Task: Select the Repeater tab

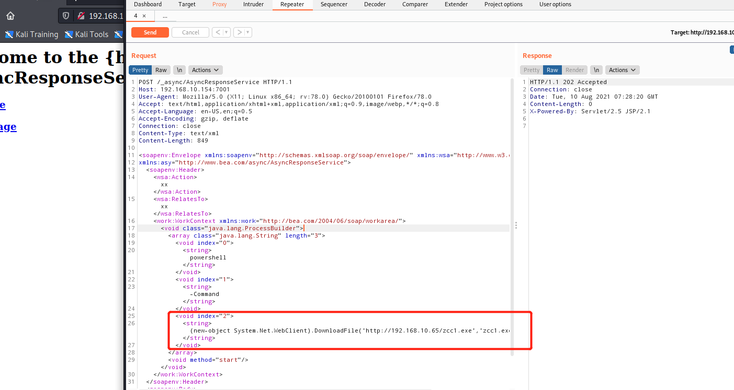Action: 292,4
